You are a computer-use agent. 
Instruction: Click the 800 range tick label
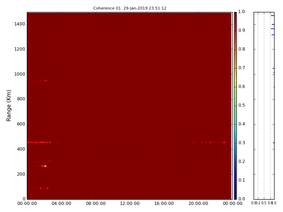click(21, 99)
